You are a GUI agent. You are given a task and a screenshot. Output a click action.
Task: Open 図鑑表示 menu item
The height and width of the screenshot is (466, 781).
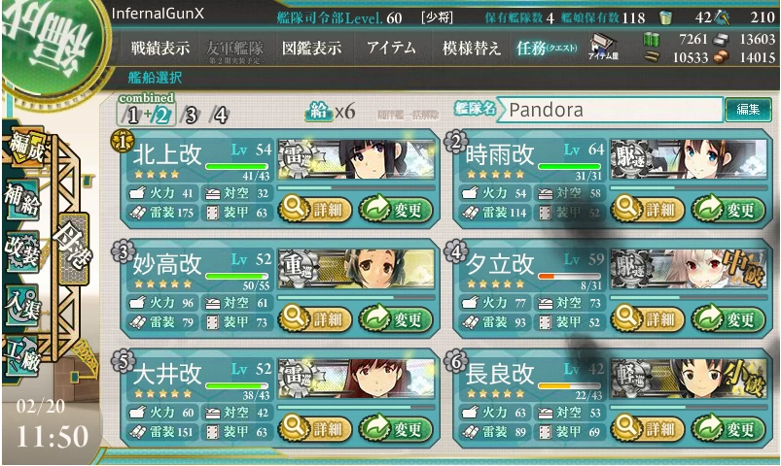[x=311, y=49]
